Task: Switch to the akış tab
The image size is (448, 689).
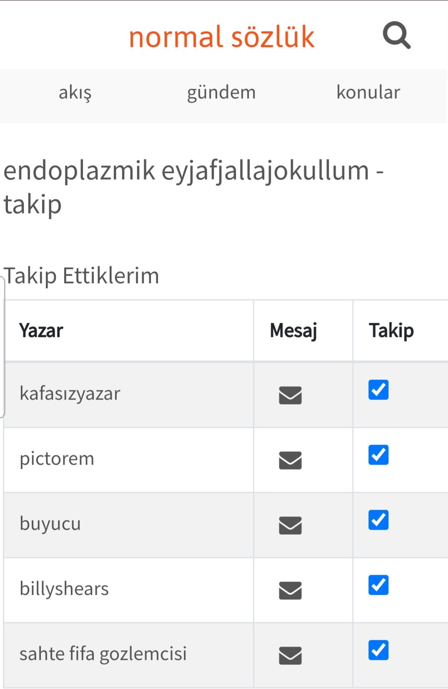Action: tap(75, 93)
